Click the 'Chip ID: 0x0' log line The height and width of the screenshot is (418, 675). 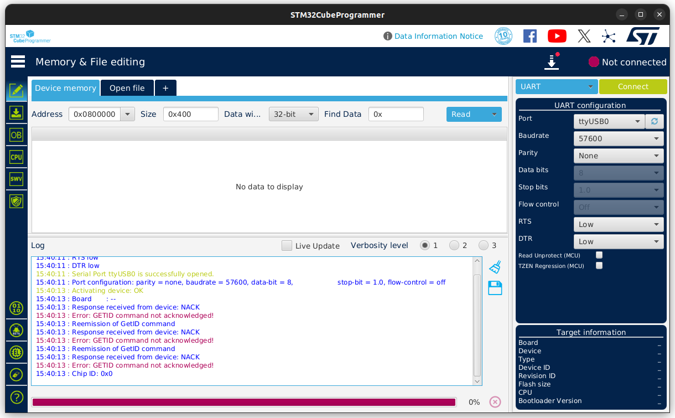(74, 374)
